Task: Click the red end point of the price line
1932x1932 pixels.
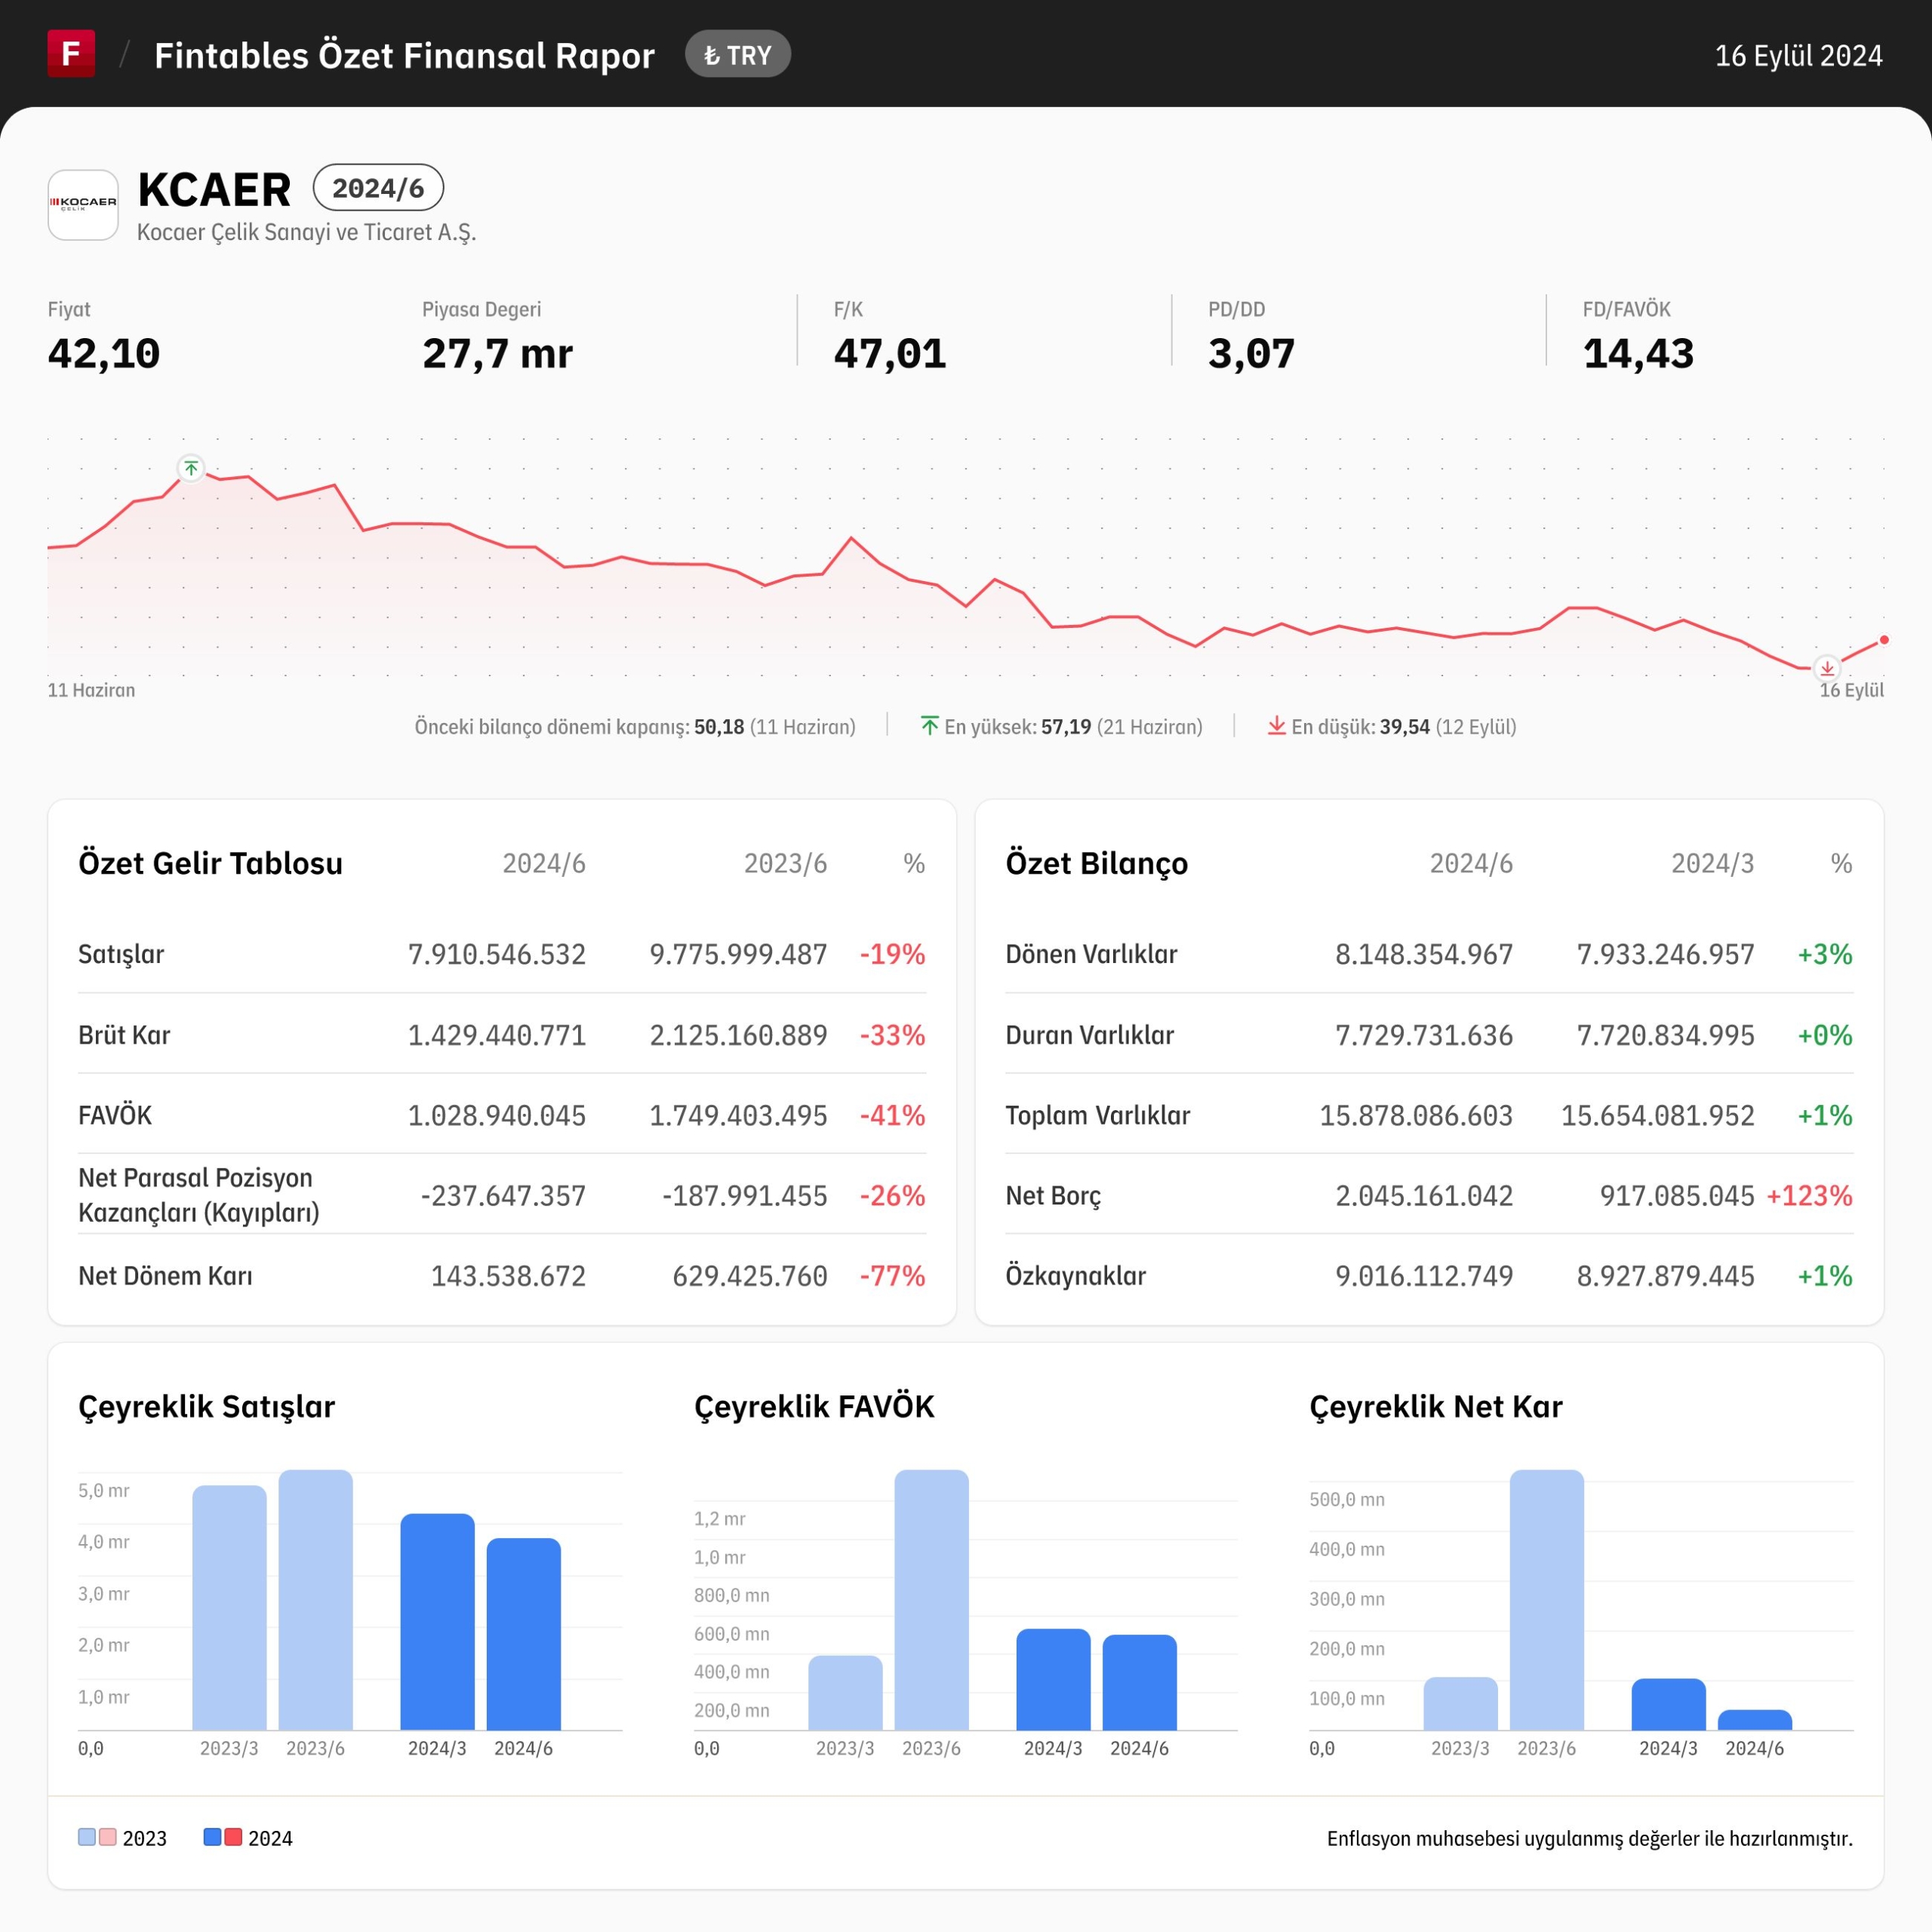Action: tap(1884, 640)
